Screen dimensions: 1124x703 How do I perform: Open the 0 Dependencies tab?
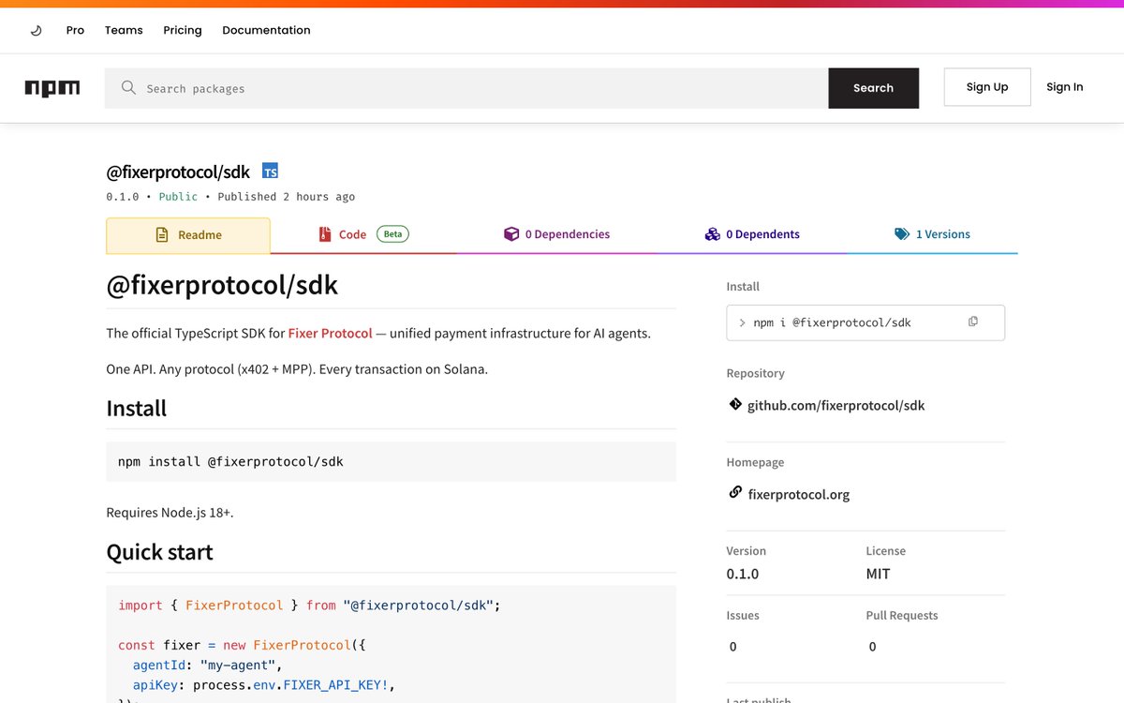coord(556,234)
